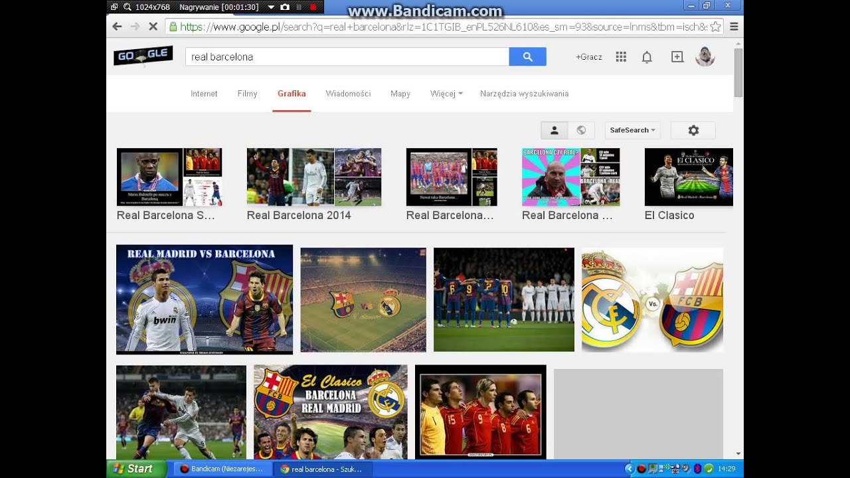Viewport: 850px width, 478px height.
Task: Select the Grafika tab
Action: click(x=292, y=94)
